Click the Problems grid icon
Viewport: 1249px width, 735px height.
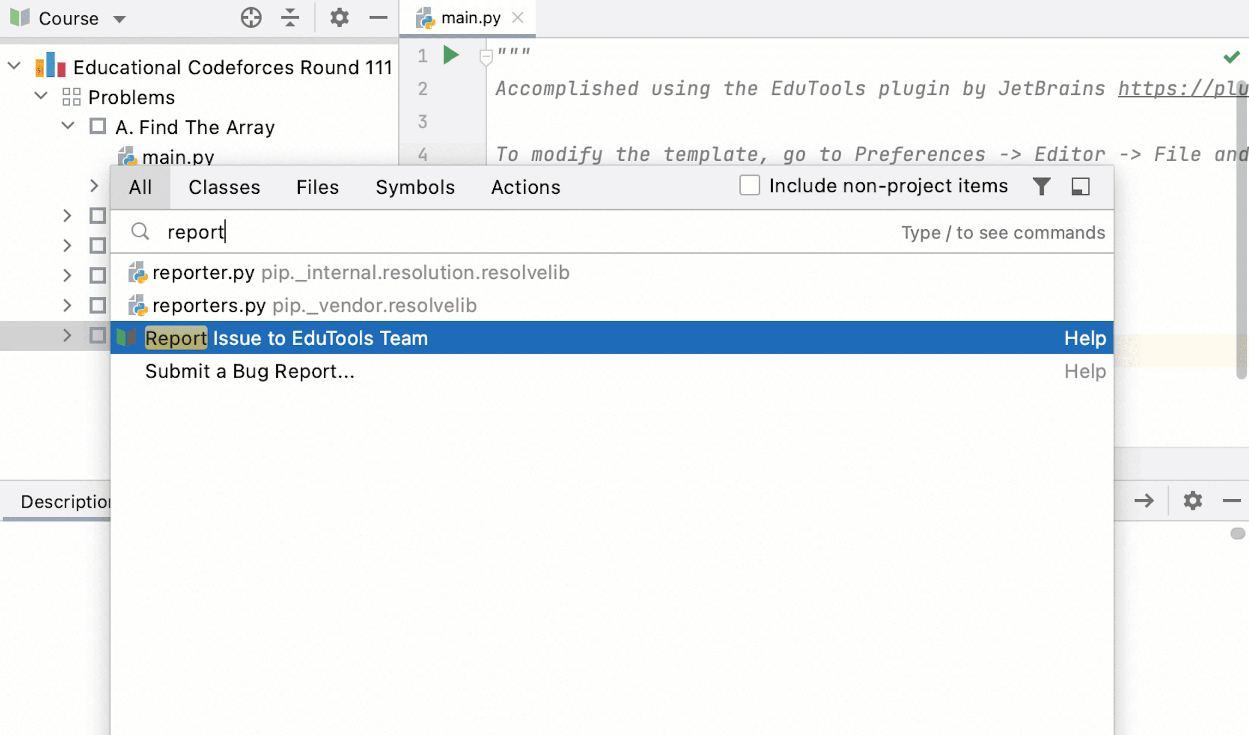[71, 97]
